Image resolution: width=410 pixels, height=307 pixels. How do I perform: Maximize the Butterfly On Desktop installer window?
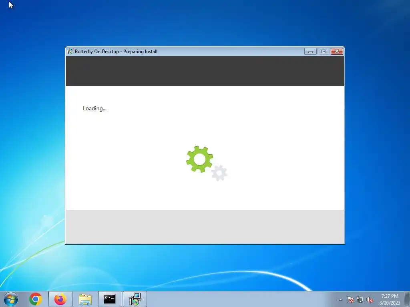[x=324, y=52]
